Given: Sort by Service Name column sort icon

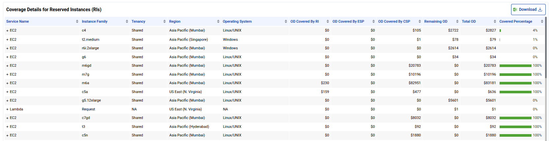Looking at the screenshot, I should [77, 21].
